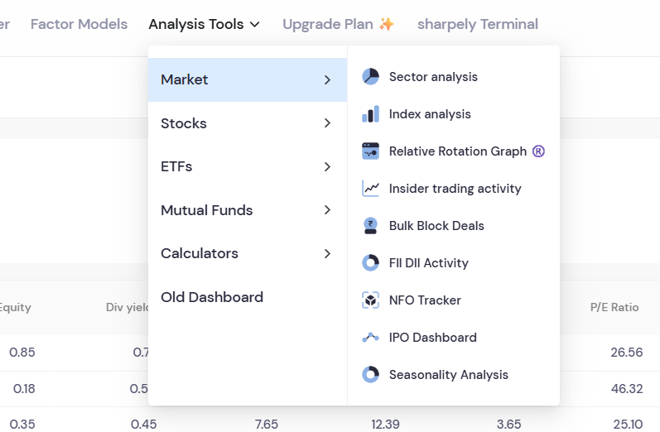Click the NFO Tracker icon
The width and height of the screenshot is (660, 432).
(370, 300)
